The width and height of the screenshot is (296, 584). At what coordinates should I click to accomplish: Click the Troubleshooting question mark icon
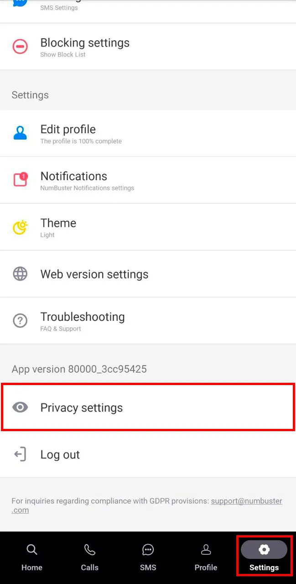click(x=20, y=320)
